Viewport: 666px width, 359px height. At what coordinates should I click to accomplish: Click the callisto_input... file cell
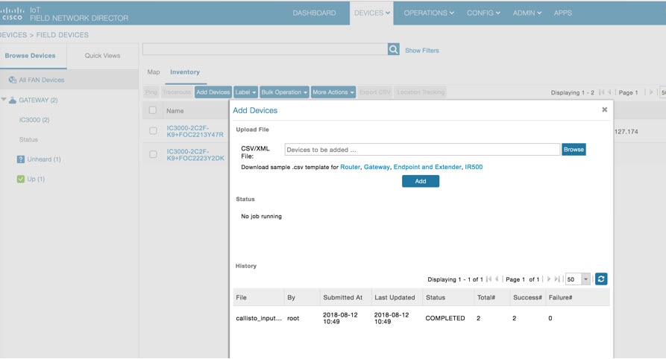pyautogui.click(x=259, y=318)
